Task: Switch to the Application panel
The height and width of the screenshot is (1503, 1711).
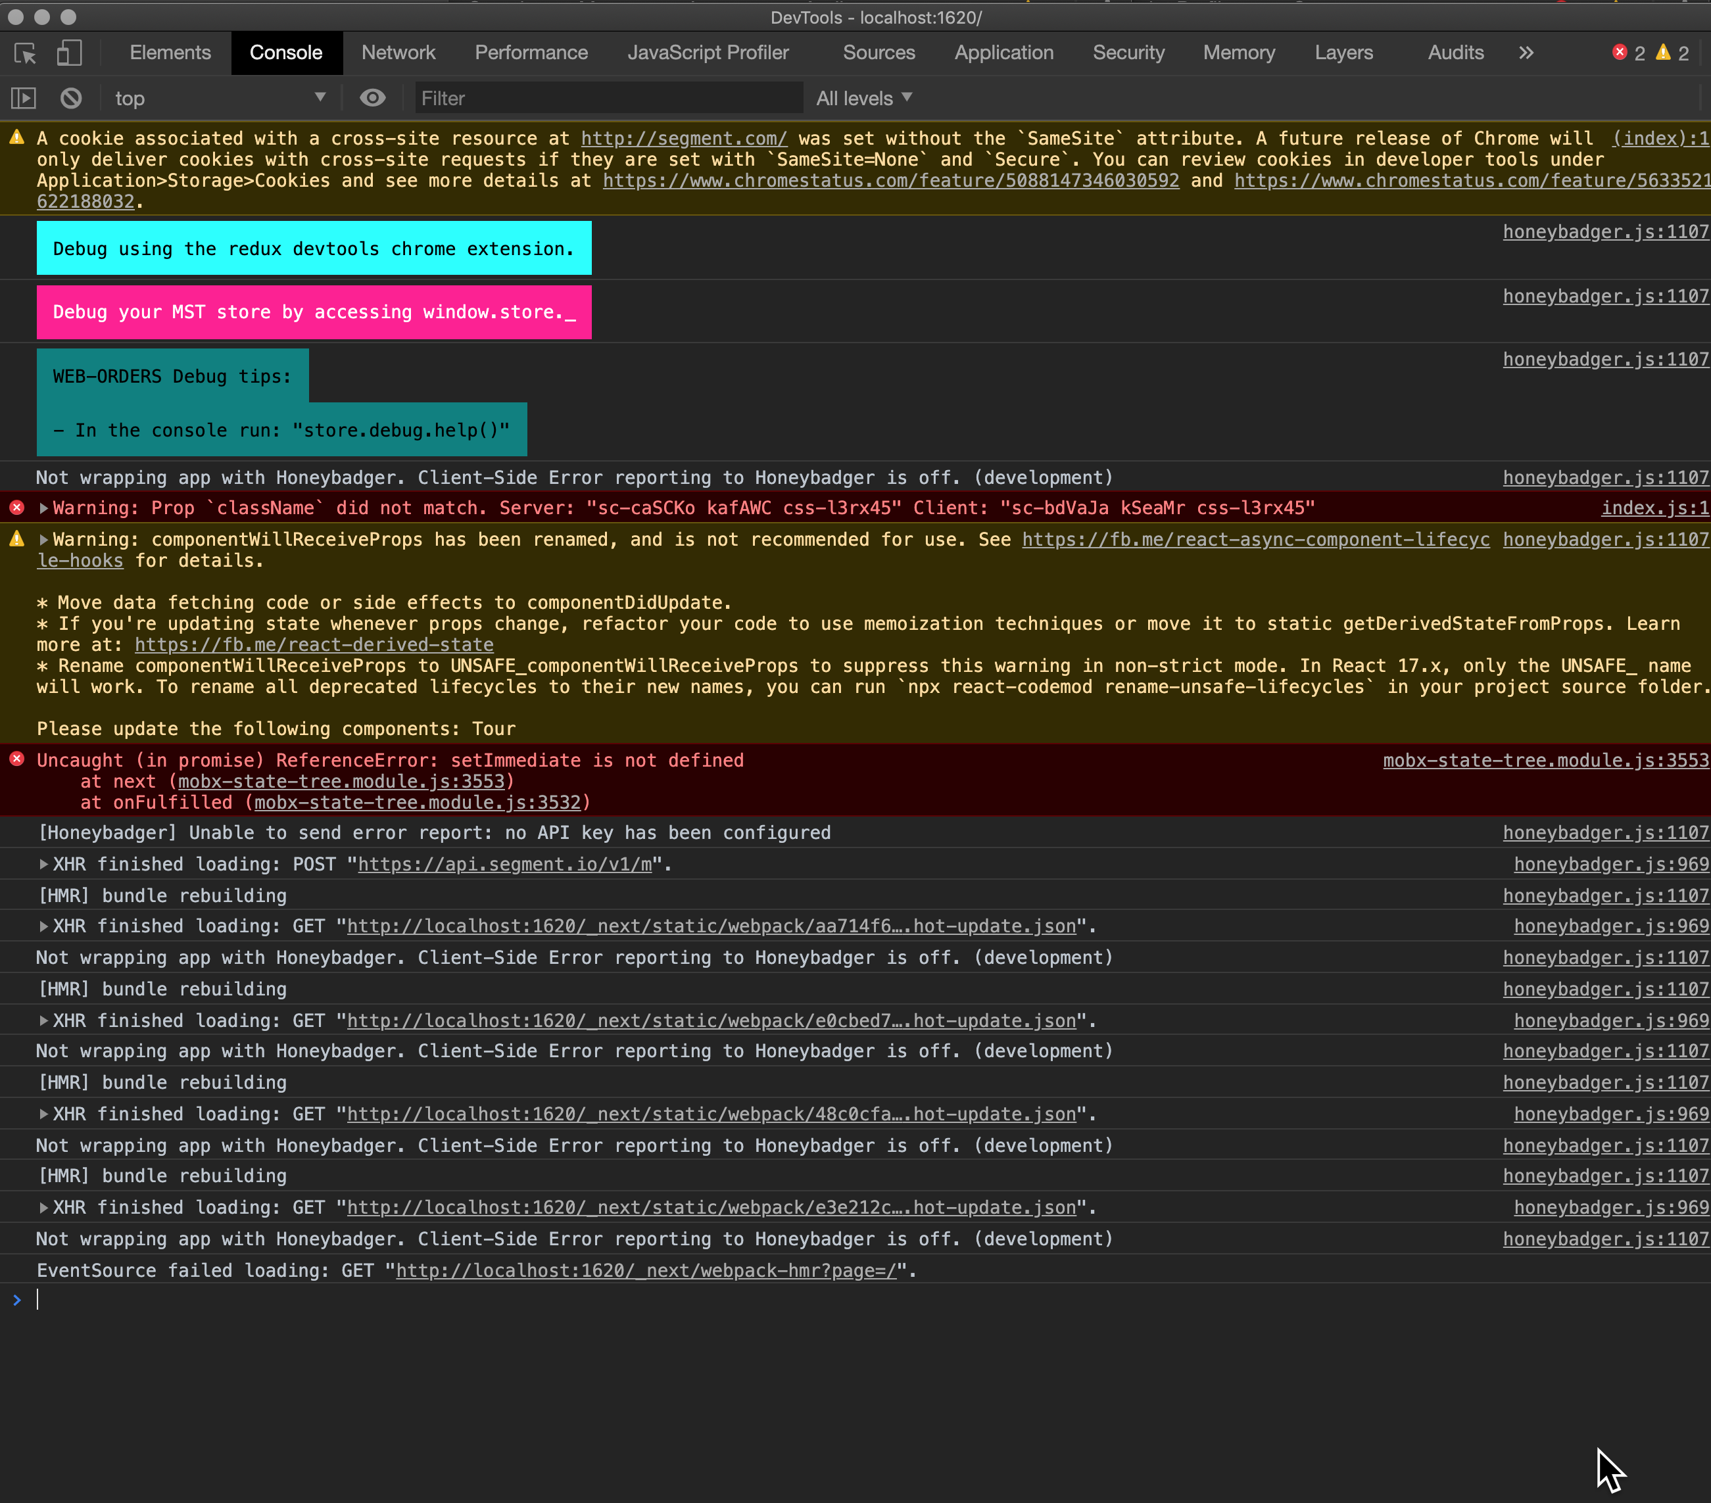Action: pyautogui.click(x=1003, y=53)
